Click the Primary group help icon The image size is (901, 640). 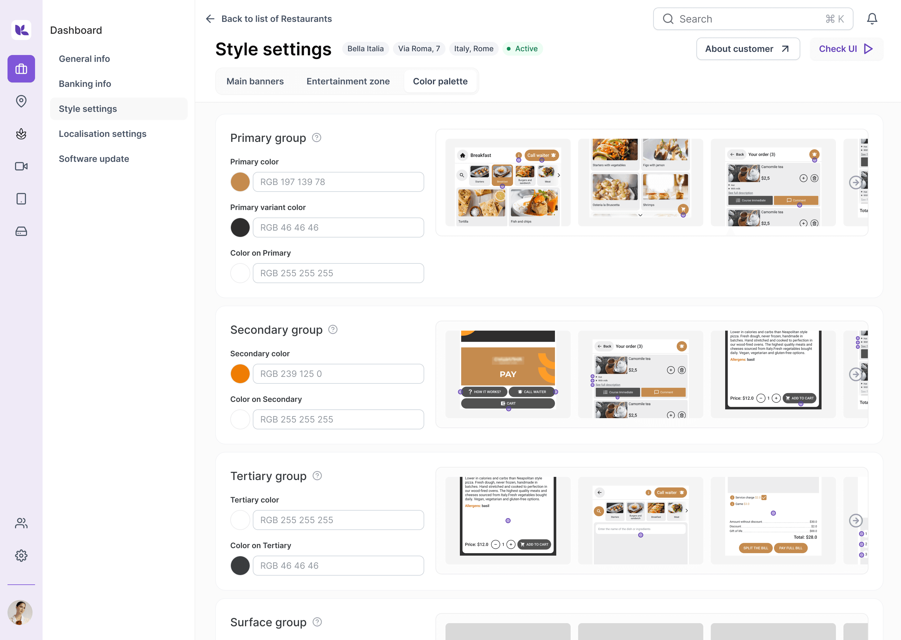[x=316, y=137]
